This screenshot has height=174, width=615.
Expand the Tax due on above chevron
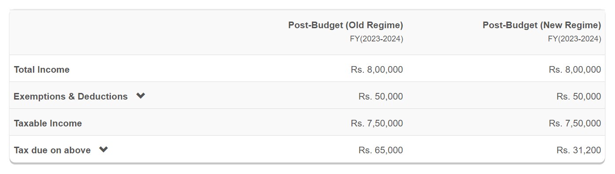click(x=103, y=150)
